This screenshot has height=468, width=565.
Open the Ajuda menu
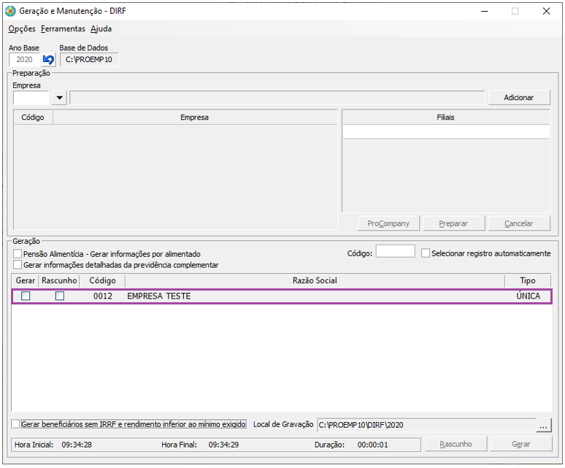(101, 29)
